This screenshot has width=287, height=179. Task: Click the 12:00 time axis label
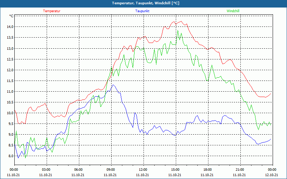143,170
